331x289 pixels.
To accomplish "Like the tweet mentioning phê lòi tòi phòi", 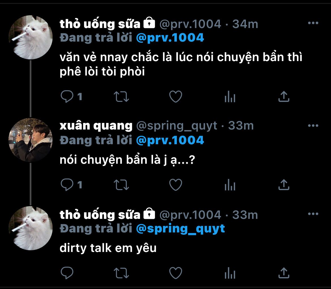I will point(175,97).
